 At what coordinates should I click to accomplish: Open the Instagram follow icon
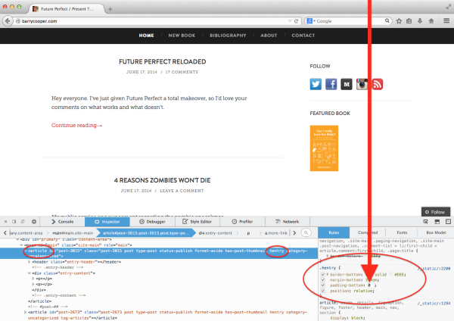(361, 85)
